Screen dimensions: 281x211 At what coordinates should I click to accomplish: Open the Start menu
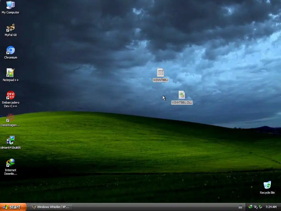[13, 207]
